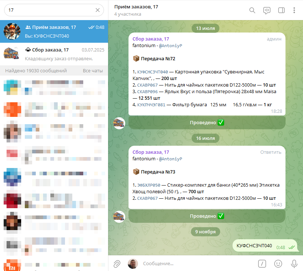Click the warehouse avatar of Сбор заказа, 17 chat

(11, 53)
